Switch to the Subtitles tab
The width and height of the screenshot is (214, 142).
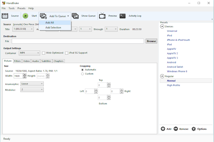[46, 61]
